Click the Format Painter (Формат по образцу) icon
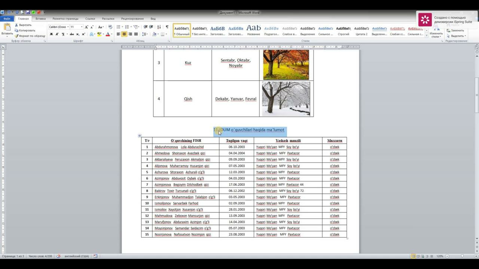479x269 pixels. (x=16, y=36)
